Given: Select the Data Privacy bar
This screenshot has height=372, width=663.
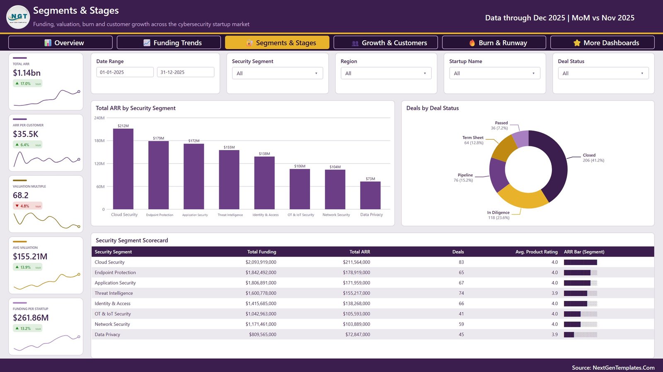Looking at the screenshot, I should pyautogui.click(x=370, y=196).
